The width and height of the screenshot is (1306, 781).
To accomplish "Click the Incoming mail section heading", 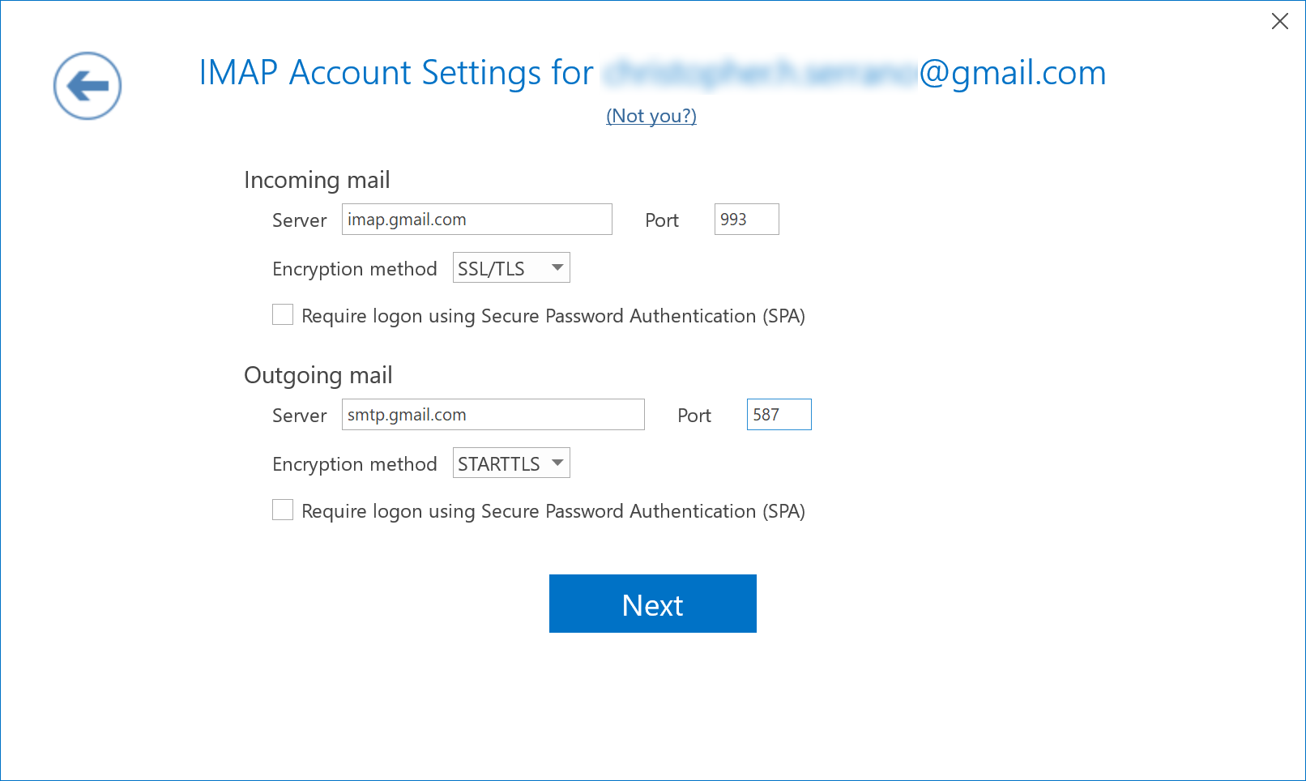I will click(317, 180).
